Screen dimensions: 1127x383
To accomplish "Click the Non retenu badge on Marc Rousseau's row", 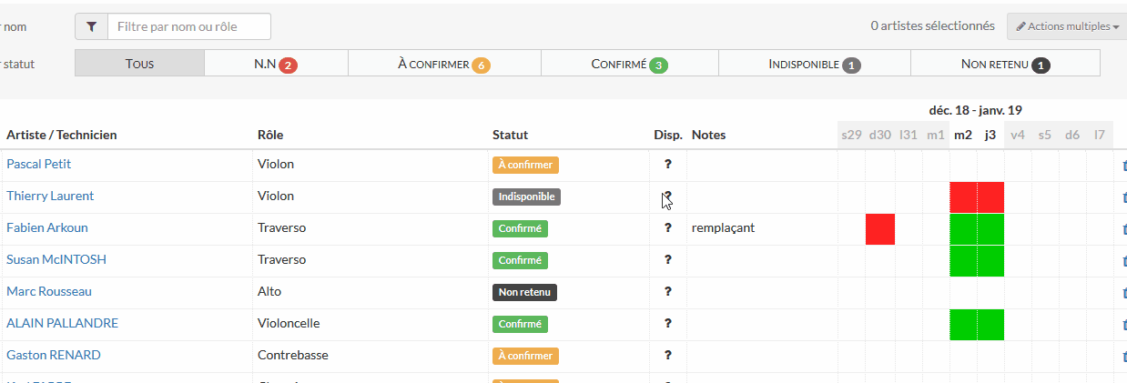I will tap(524, 292).
